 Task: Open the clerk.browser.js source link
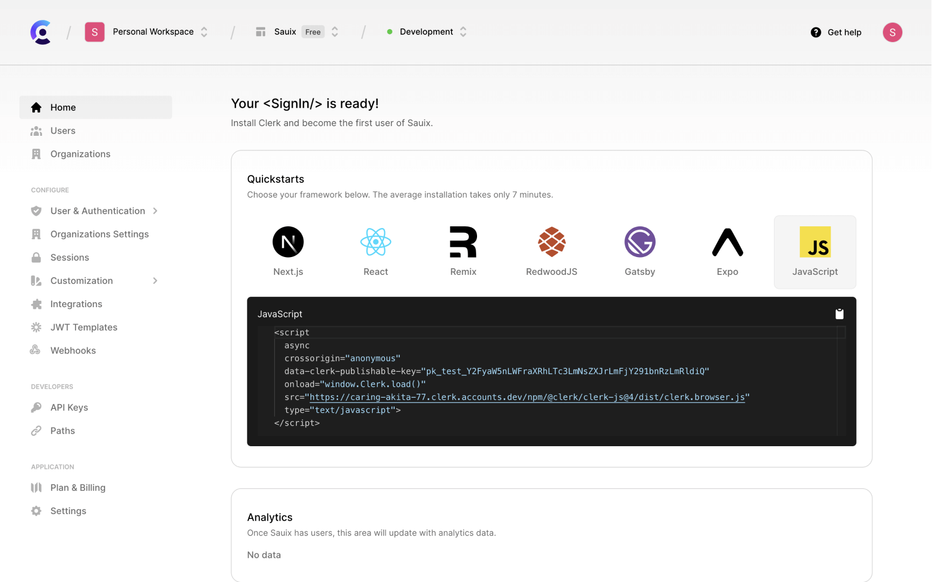[528, 397]
